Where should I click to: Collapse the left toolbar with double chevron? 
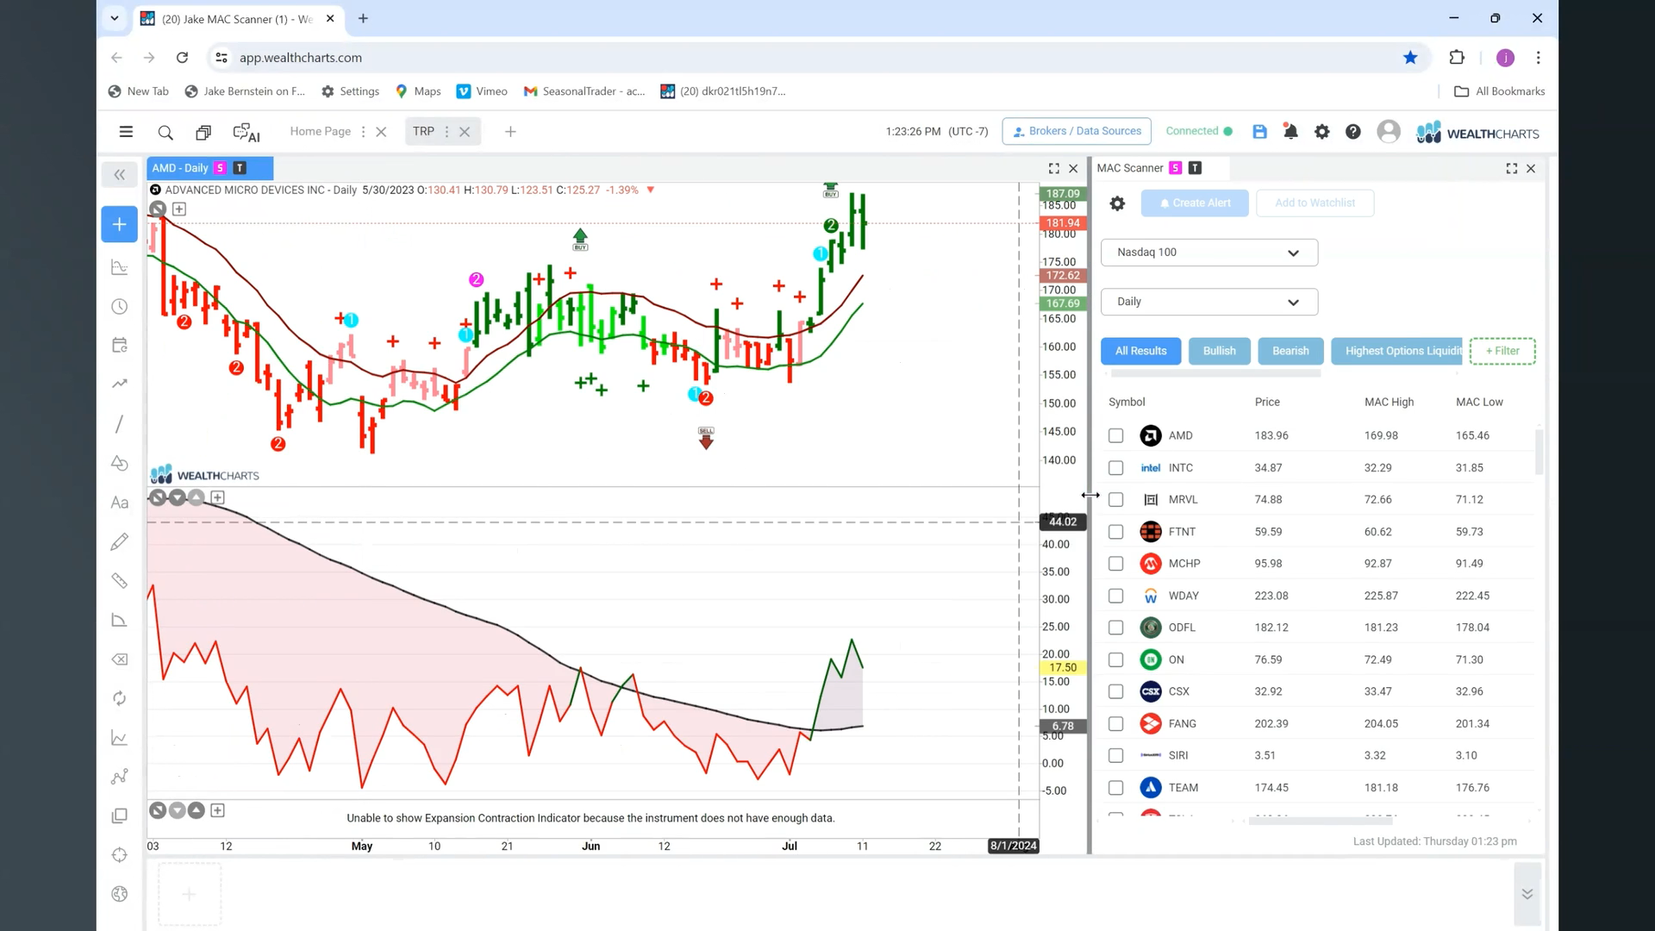pos(120,175)
